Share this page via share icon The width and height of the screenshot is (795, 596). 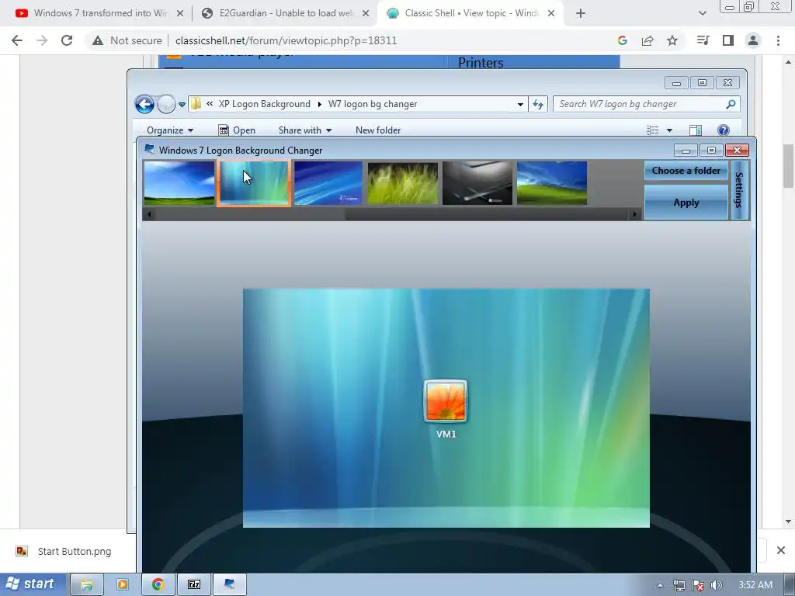tap(647, 40)
